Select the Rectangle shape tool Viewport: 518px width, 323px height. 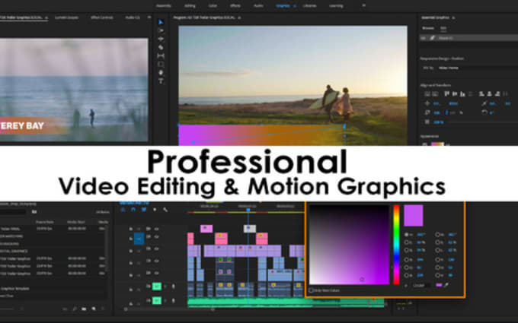click(x=161, y=65)
